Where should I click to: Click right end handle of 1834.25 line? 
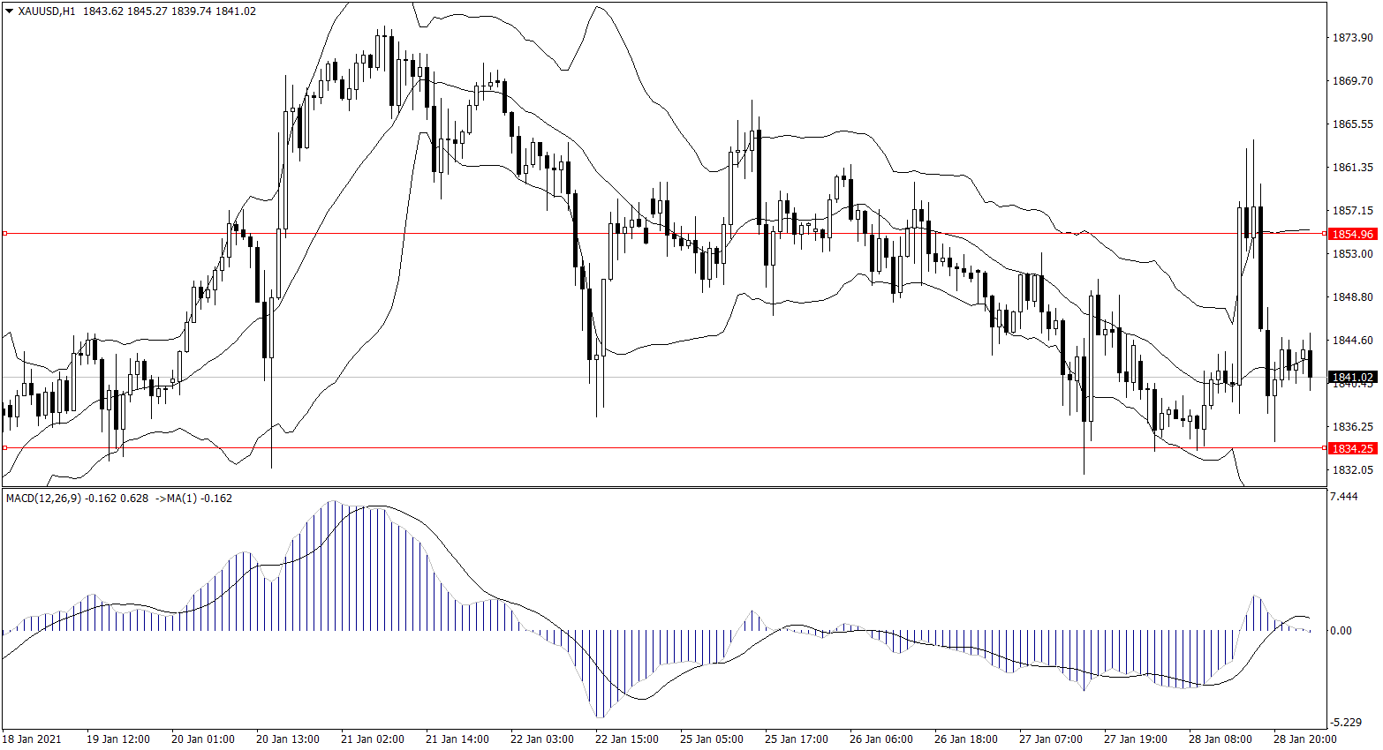click(x=1323, y=448)
